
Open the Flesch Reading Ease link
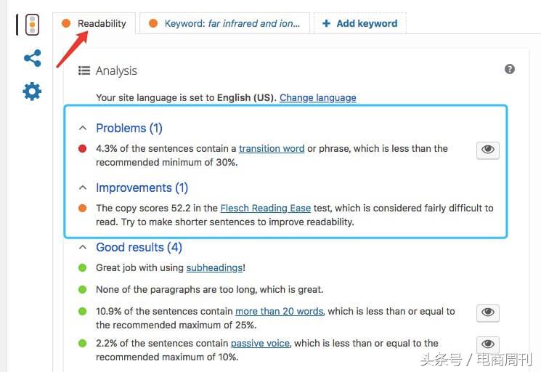pos(266,208)
